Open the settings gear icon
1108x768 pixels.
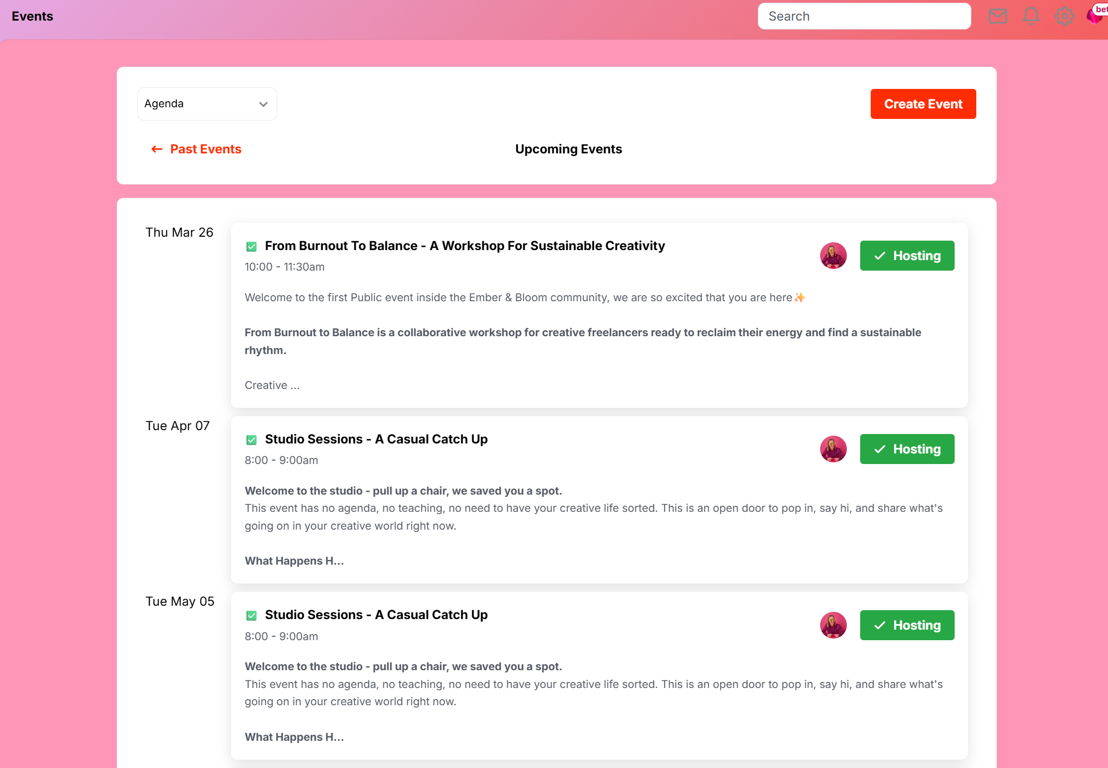(x=1064, y=16)
